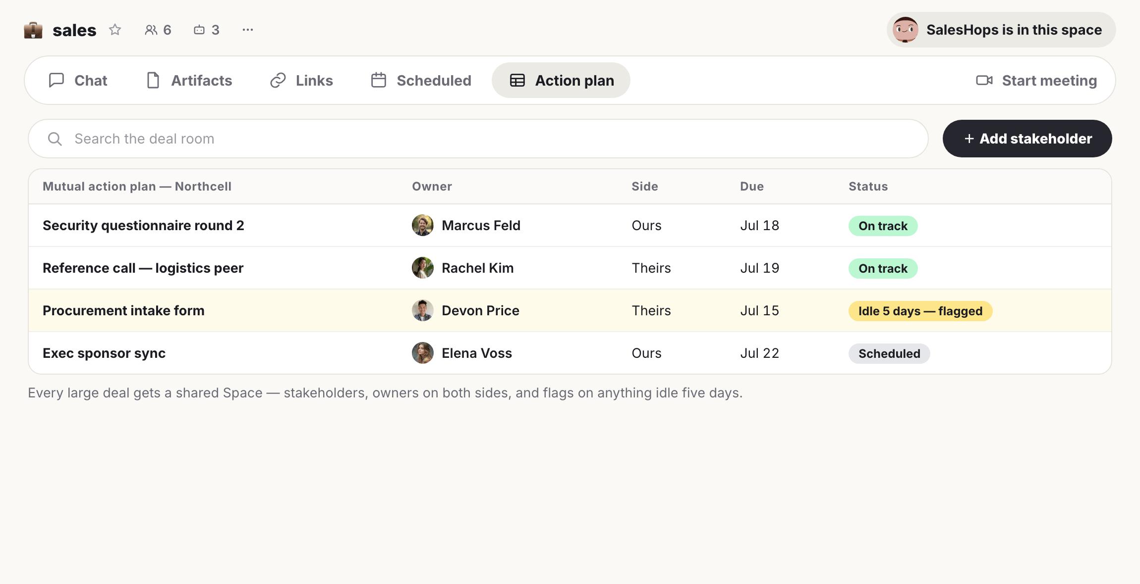The image size is (1140, 584).
Task: Select the Scheduled tab
Action: tap(421, 80)
